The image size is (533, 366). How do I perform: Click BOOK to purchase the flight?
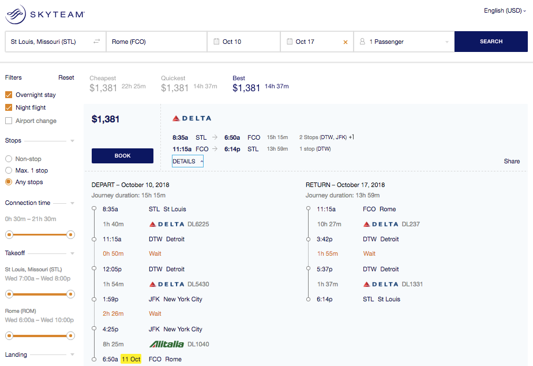tap(122, 155)
